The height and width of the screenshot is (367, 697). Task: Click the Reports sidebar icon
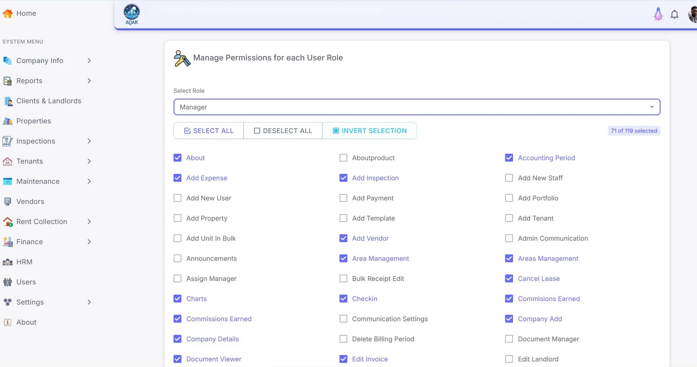pyautogui.click(x=7, y=81)
